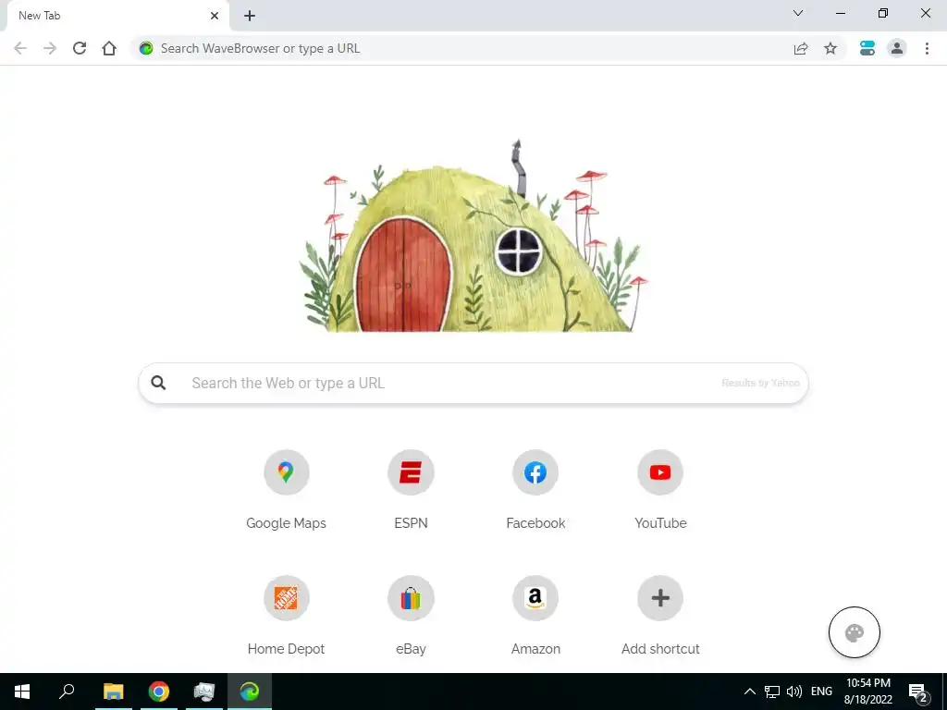Image resolution: width=947 pixels, height=710 pixels.
Task: Expand the tab search chevron
Action: [798, 13]
